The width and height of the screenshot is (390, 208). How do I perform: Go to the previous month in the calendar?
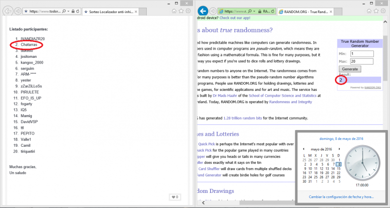pos(304,149)
